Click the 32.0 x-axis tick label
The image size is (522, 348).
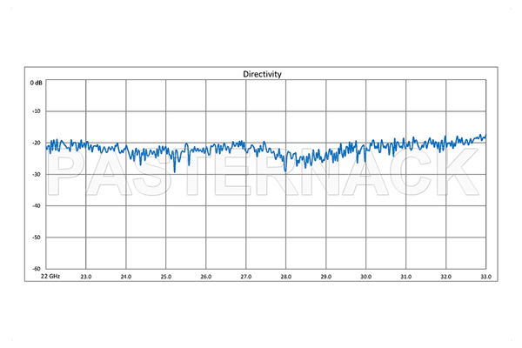[x=445, y=277]
